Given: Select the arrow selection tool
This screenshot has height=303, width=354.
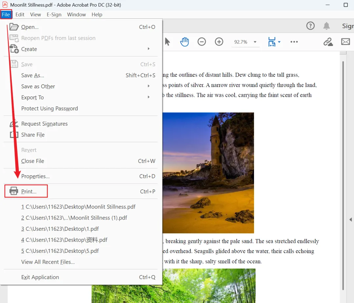Looking at the screenshot, I should 167,42.
